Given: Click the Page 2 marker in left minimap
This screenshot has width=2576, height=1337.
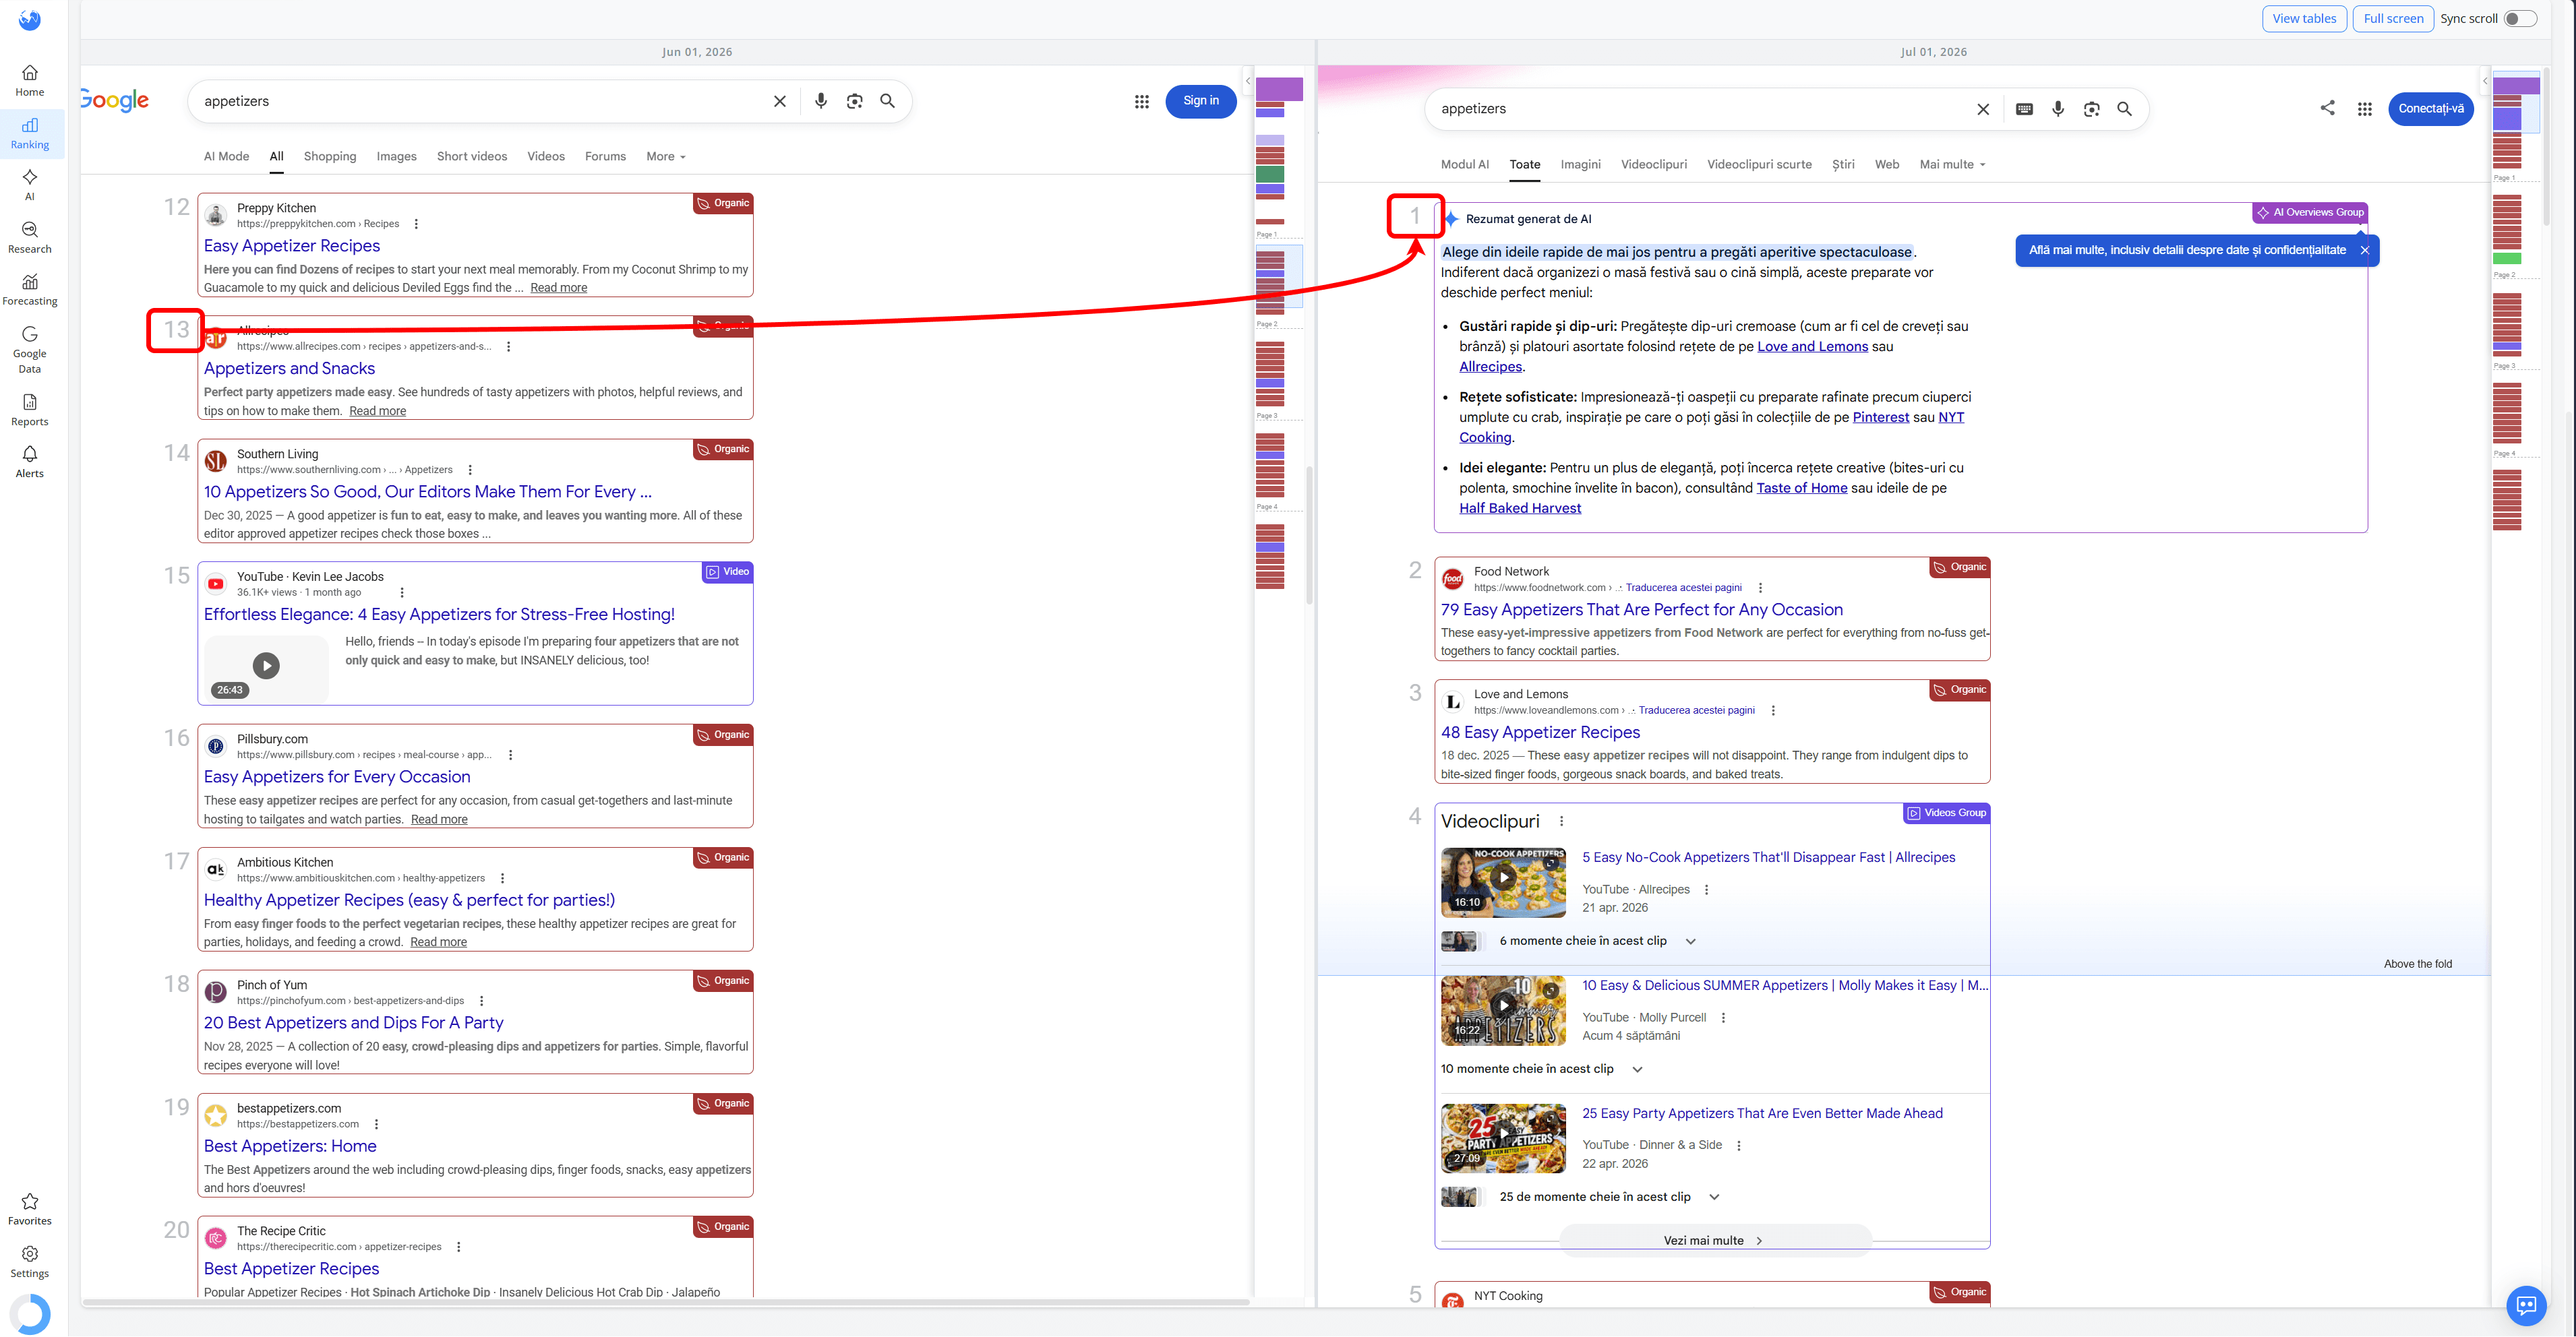Looking at the screenshot, I should 1267,325.
